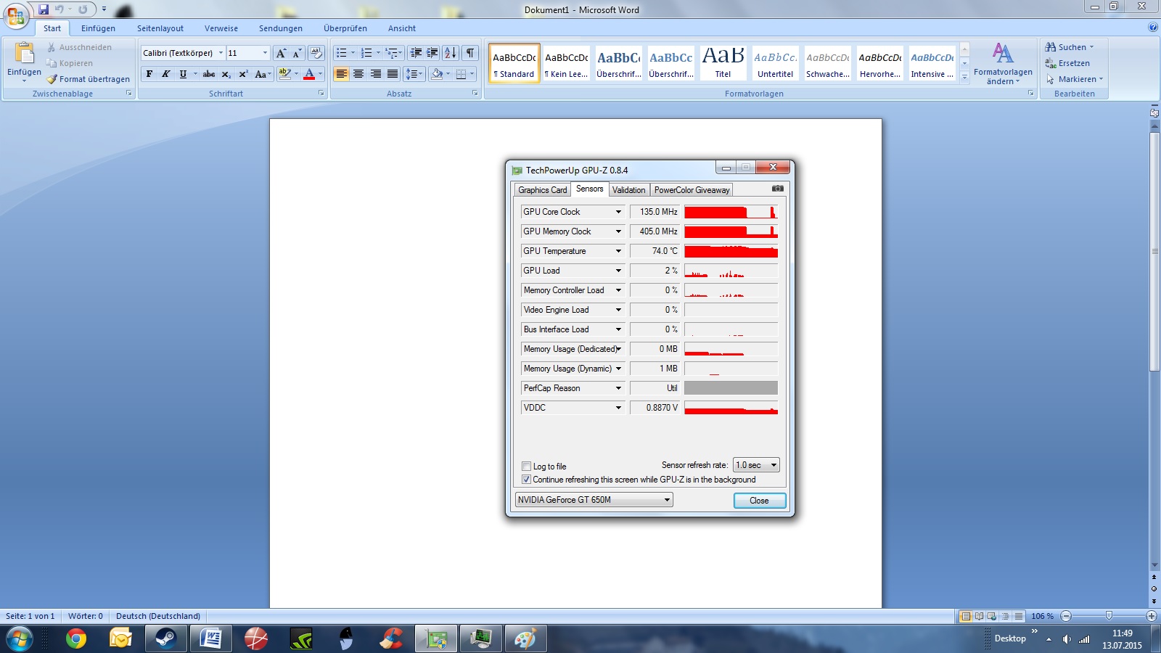The height and width of the screenshot is (653, 1161).
Task: Expand the PerfCap Reason sensor dropdown
Action: [x=618, y=388]
